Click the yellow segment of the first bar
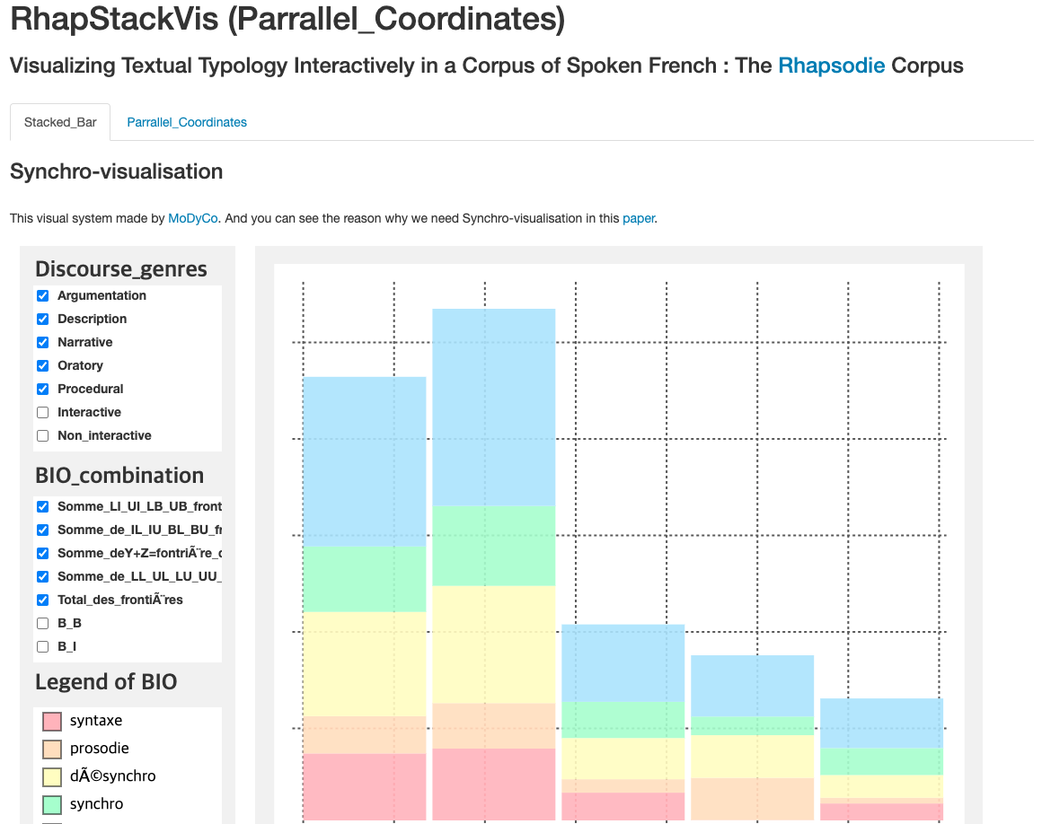1042x824 pixels. (x=365, y=663)
